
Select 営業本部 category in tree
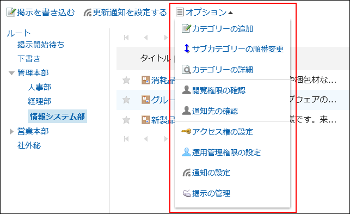point(33,131)
